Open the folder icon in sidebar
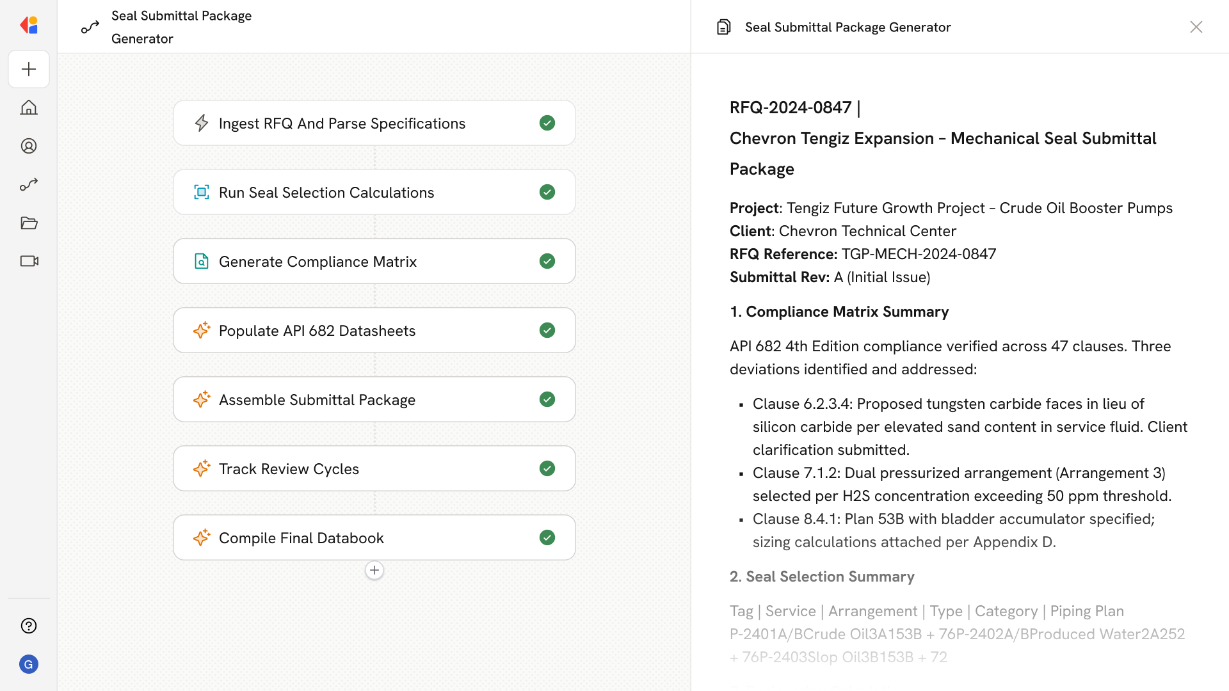 [29, 223]
